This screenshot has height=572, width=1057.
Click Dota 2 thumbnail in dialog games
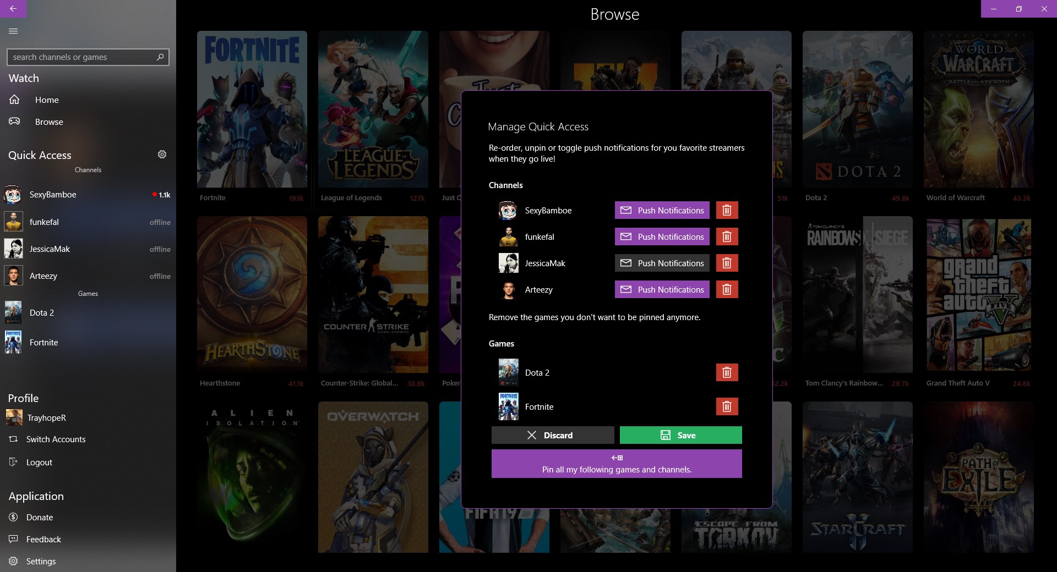pyautogui.click(x=508, y=372)
